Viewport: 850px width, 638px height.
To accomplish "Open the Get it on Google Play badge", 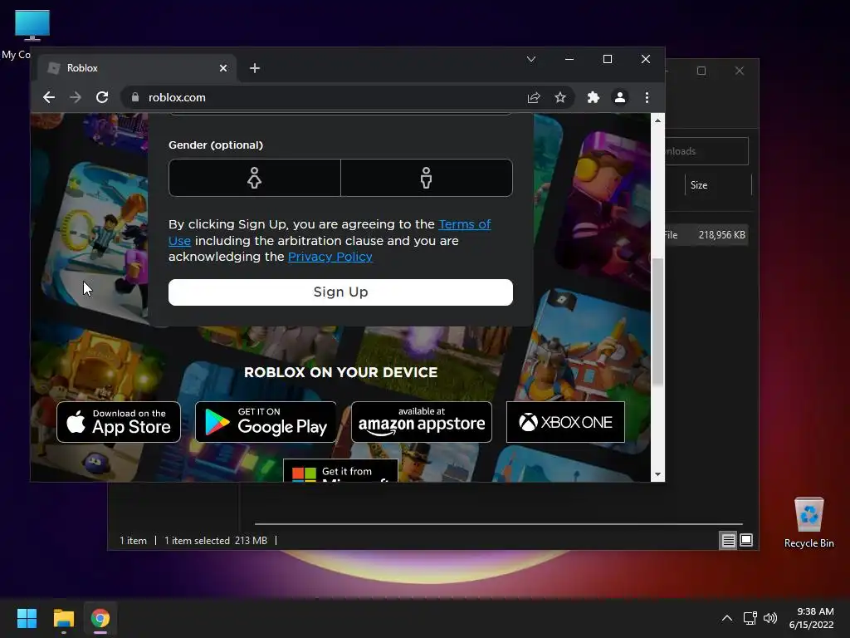I will (x=266, y=422).
